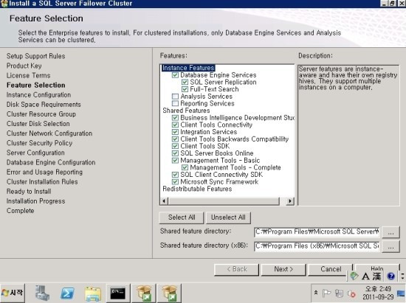Launch PowerShell from the taskbar

click(x=67, y=293)
